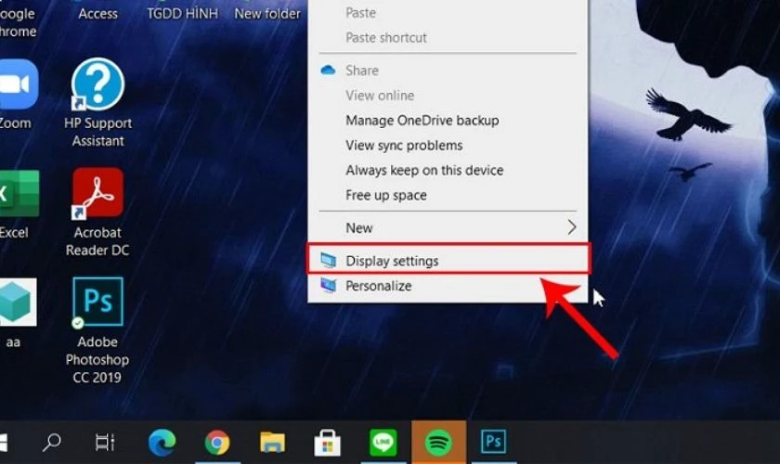Image resolution: width=780 pixels, height=464 pixels.
Task: Select the Access desktop label
Action: pyautogui.click(x=98, y=13)
